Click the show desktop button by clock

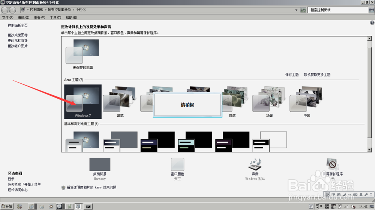[371, 206]
